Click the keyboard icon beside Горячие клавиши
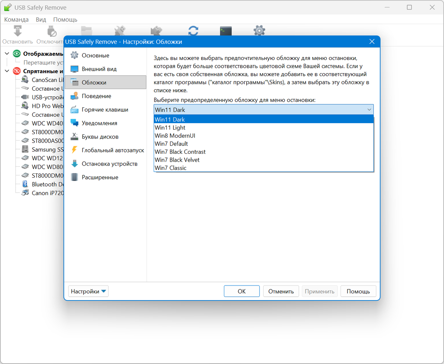Image resolution: width=444 pixels, height=364 pixels. (x=75, y=110)
